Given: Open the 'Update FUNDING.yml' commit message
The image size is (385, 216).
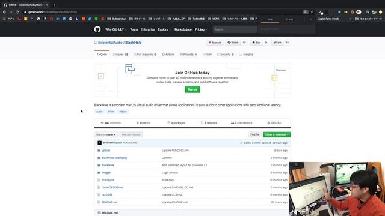Looking at the screenshot, I should click(x=175, y=151).
